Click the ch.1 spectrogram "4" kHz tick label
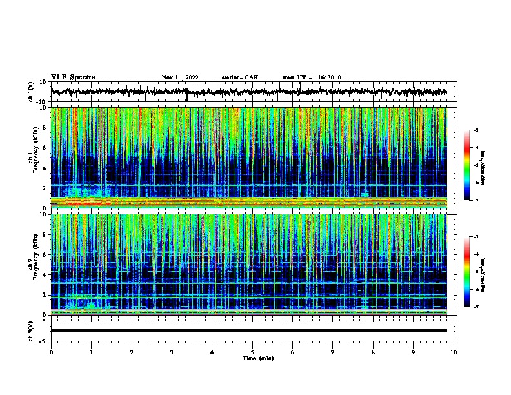The image size is (511, 395). 45,168
